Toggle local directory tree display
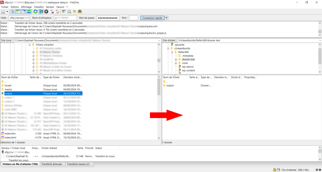Screen dimensions: 322x172 (x=18, y=12)
